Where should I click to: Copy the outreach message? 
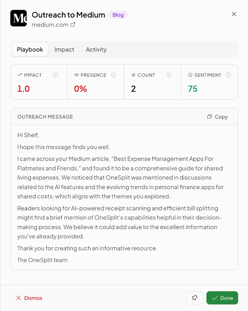pos(217,117)
